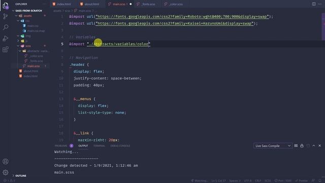The width and height of the screenshot is (325, 183).
Task: Click the Watching Sass status item
Action: [x=200, y=181]
